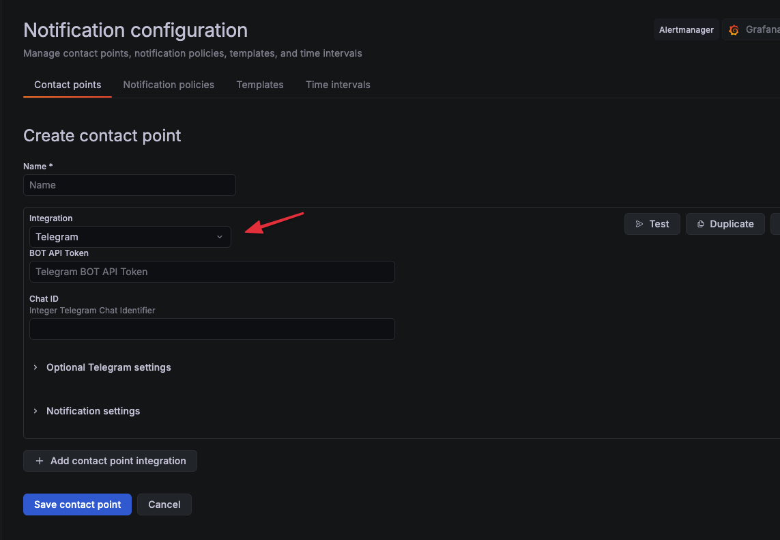Image resolution: width=780 pixels, height=540 pixels.
Task: Focus the contact point Name field
Action: [130, 185]
